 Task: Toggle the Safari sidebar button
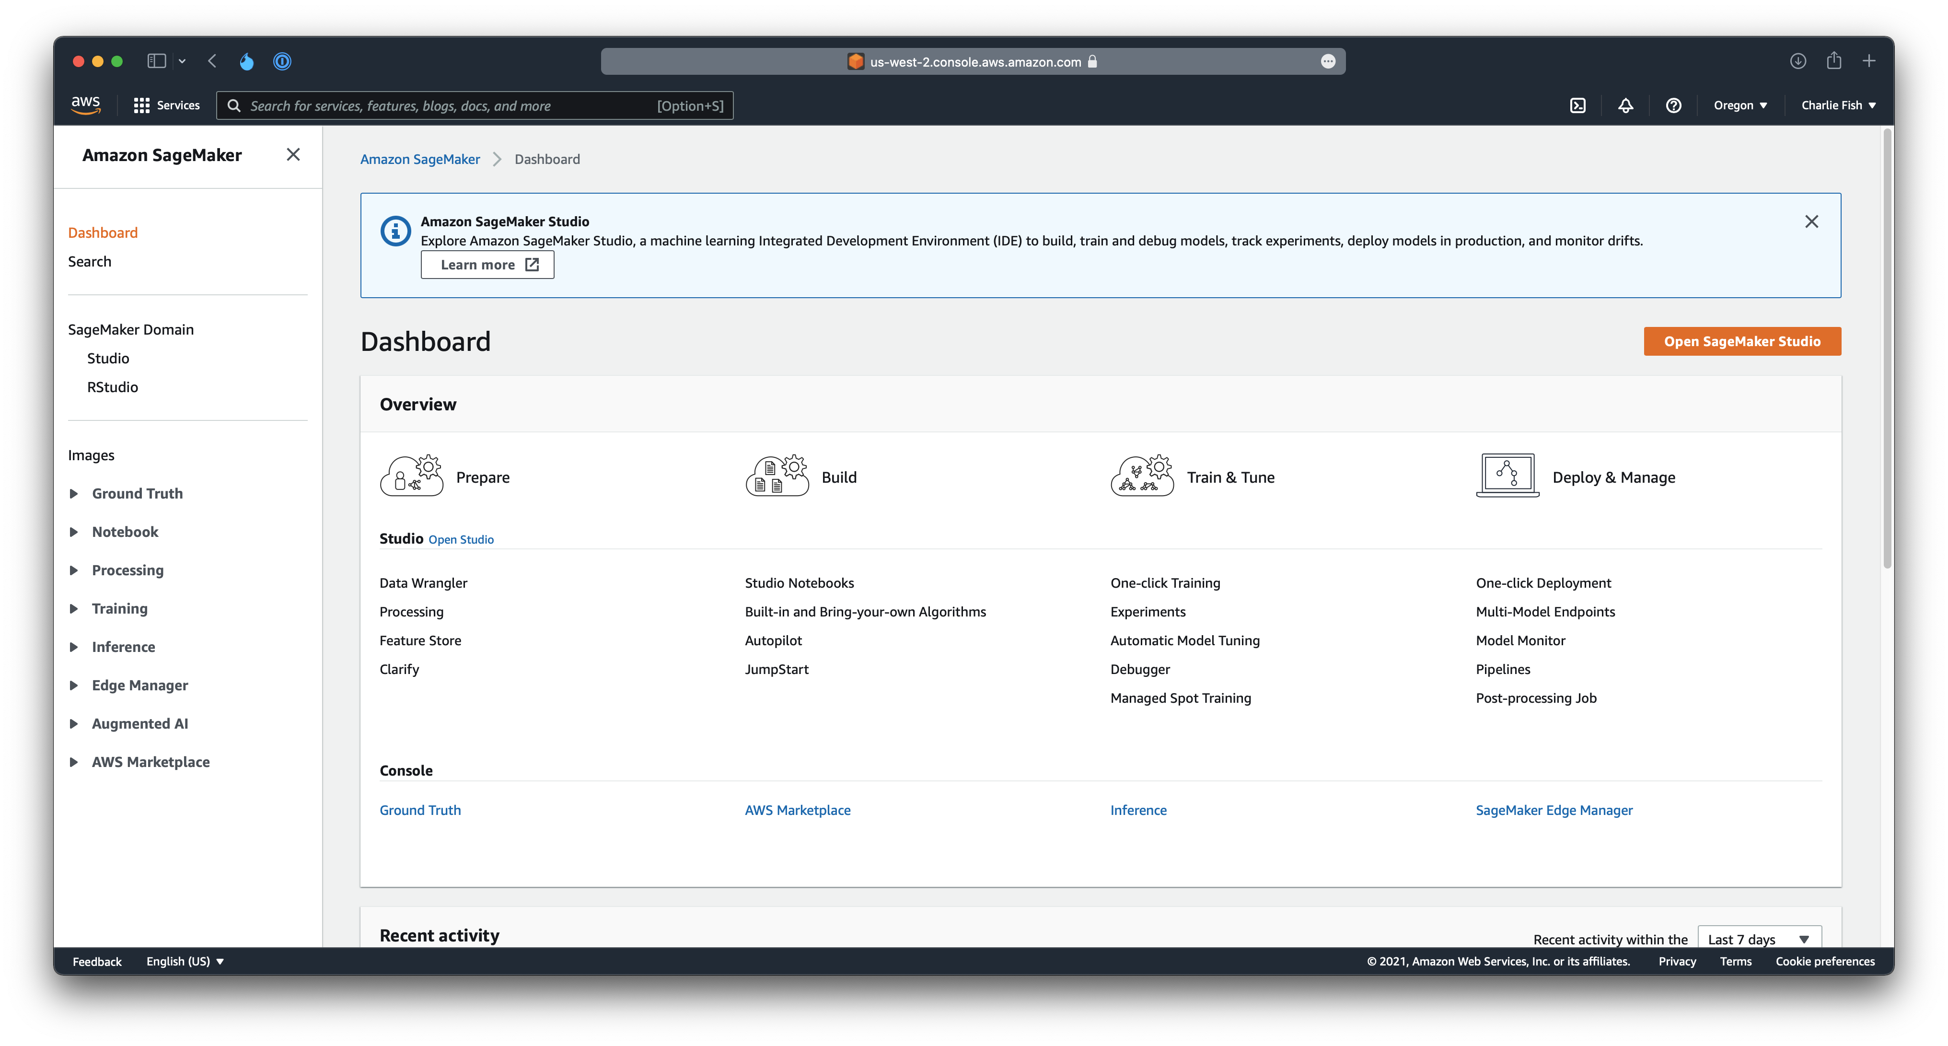pos(157,61)
